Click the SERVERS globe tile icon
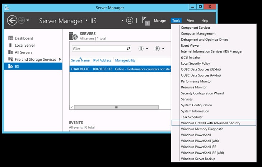This screenshot has width=262, height=167. point(73,36)
